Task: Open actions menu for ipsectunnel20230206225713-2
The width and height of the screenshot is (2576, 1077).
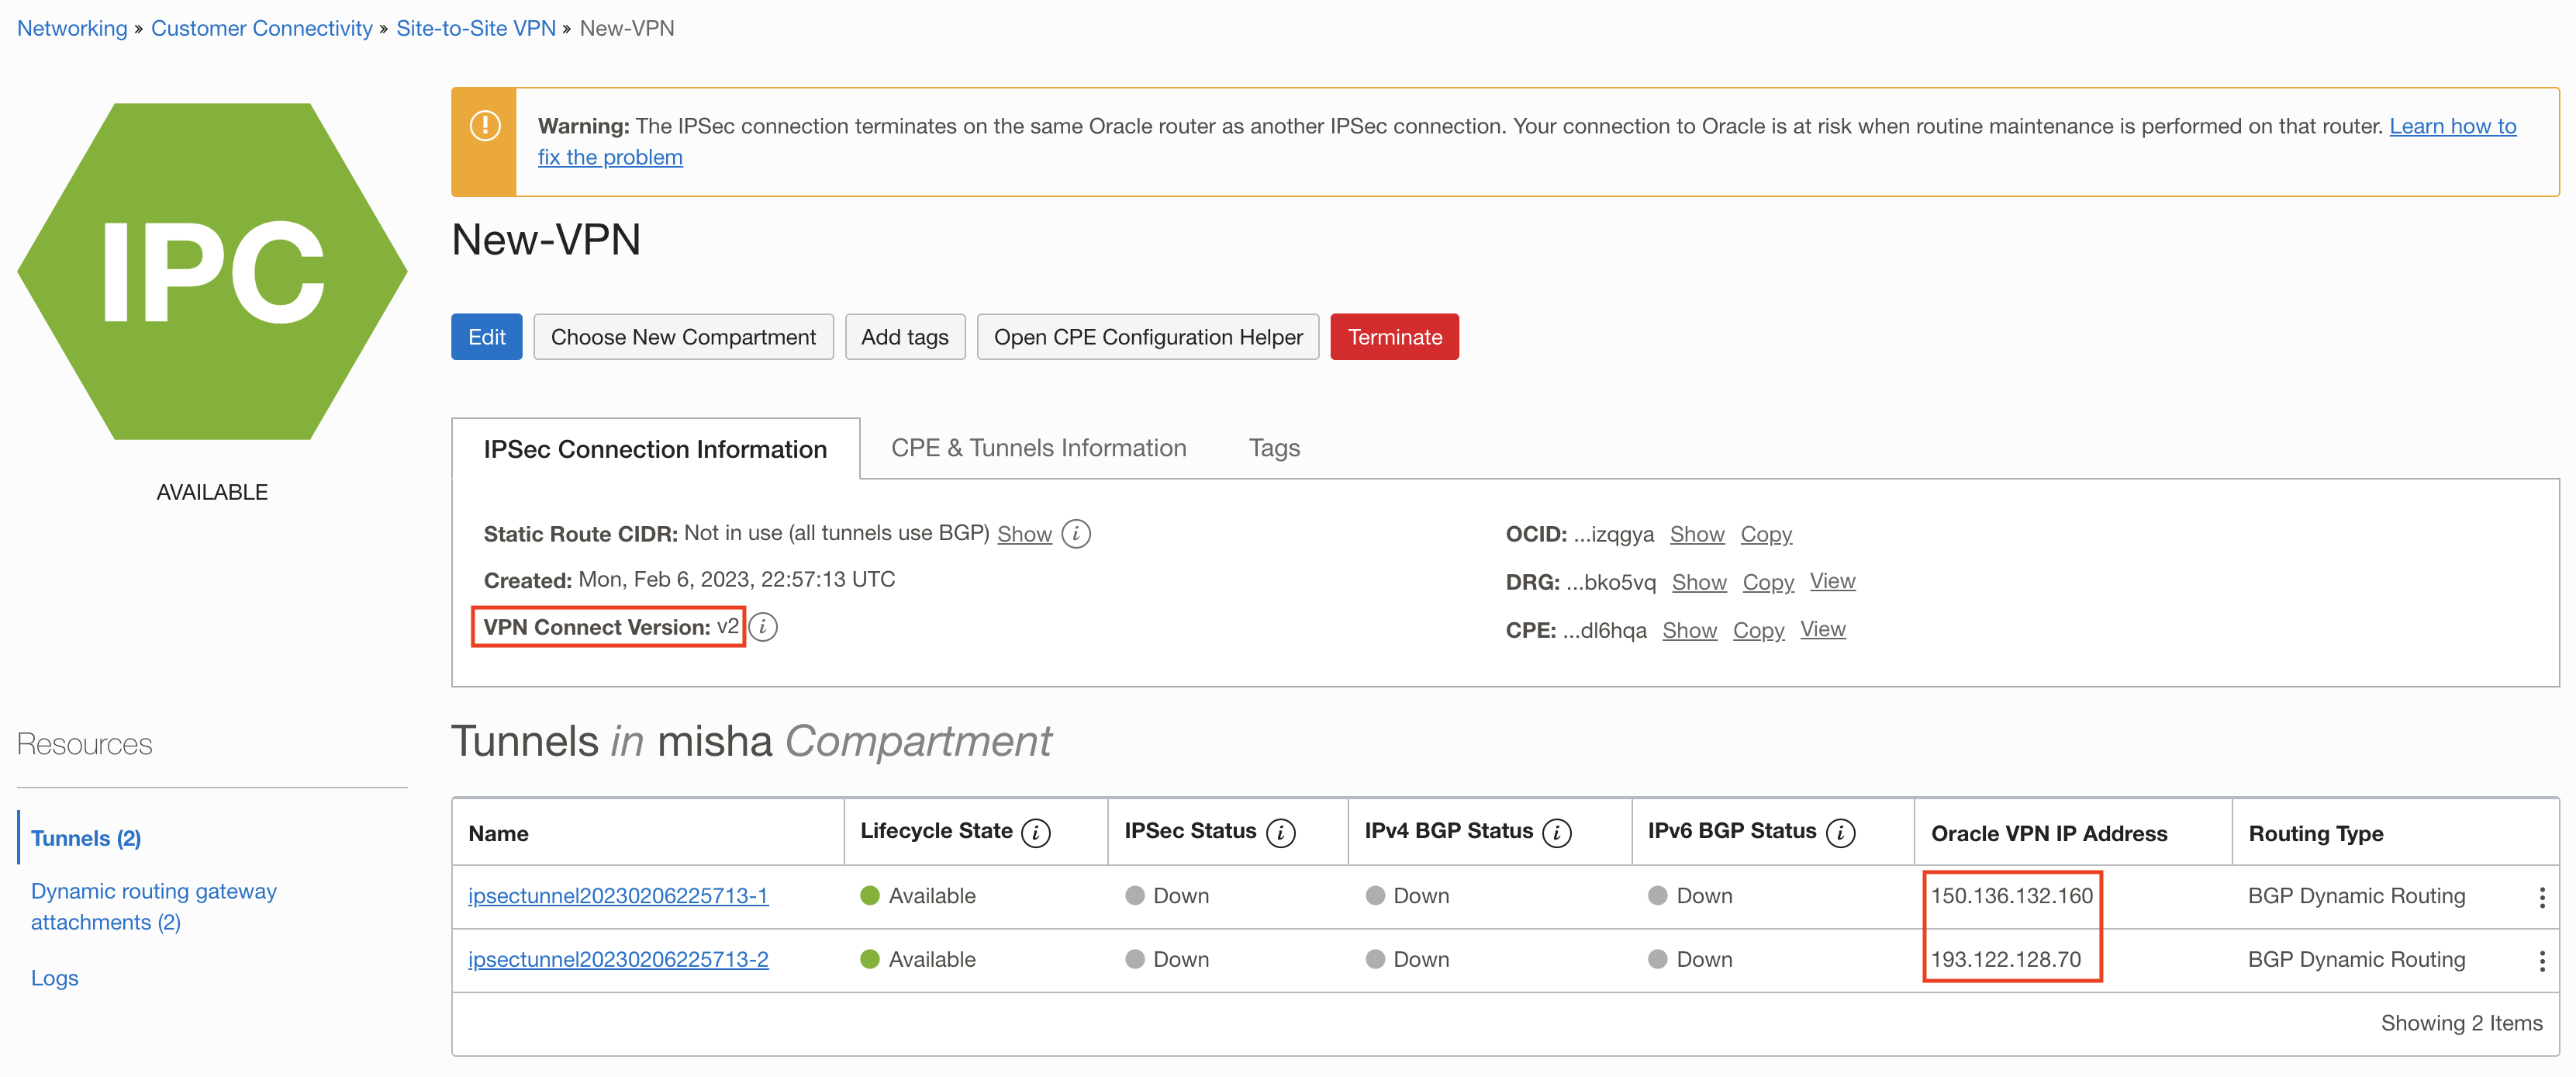Action: 2543,959
